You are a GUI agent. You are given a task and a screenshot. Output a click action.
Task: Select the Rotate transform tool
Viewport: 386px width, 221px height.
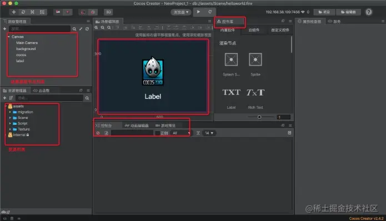click(x=23, y=12)
